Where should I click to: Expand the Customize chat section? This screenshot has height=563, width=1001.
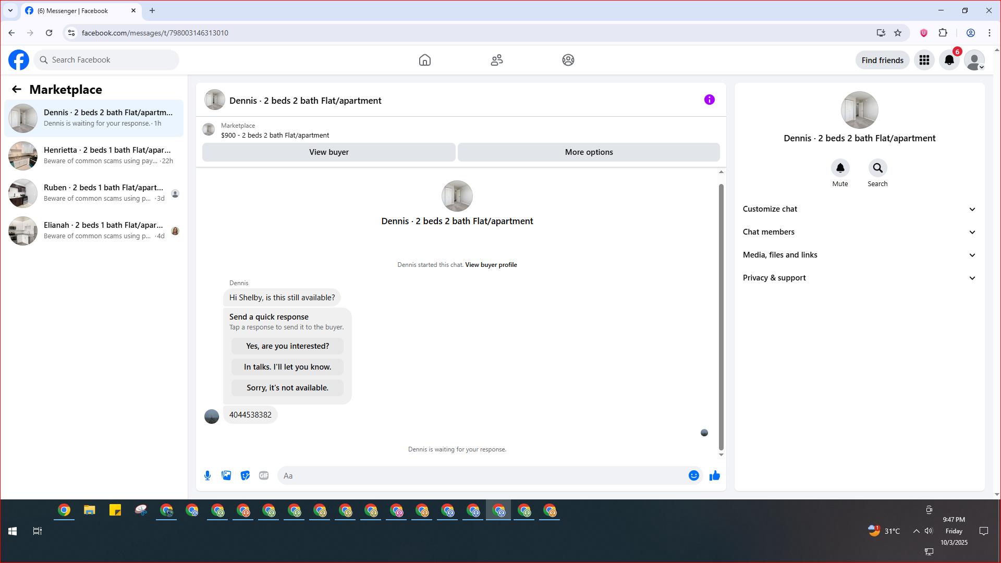pyautogui.click(x=860, y=209)
